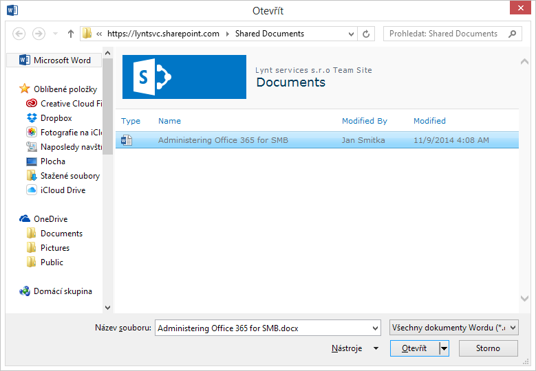The image size is (536, 371).
Task: Click the OneDrive Documents folder icon
Action: [32, 233]
